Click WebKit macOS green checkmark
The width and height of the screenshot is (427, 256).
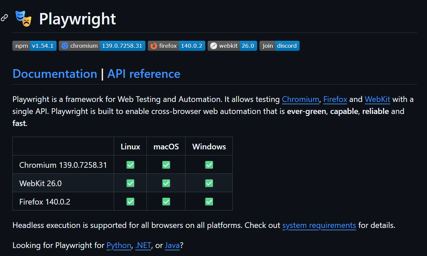pyautogui.click(x=166, y=183)
